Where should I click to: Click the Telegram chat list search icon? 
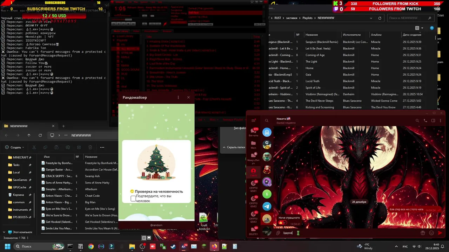[267, 120]
